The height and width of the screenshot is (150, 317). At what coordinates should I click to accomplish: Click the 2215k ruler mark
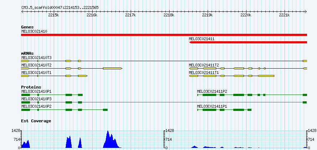(x=53, y=15)
